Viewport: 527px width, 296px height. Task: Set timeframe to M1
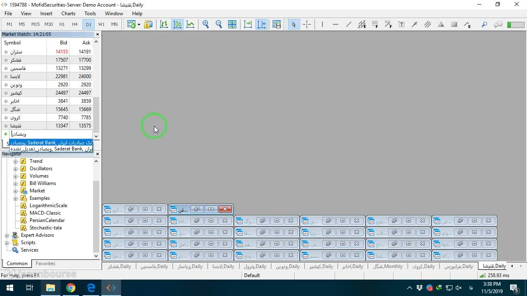9,25
